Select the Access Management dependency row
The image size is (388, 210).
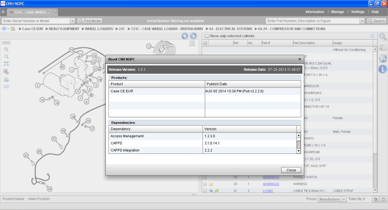202,136
